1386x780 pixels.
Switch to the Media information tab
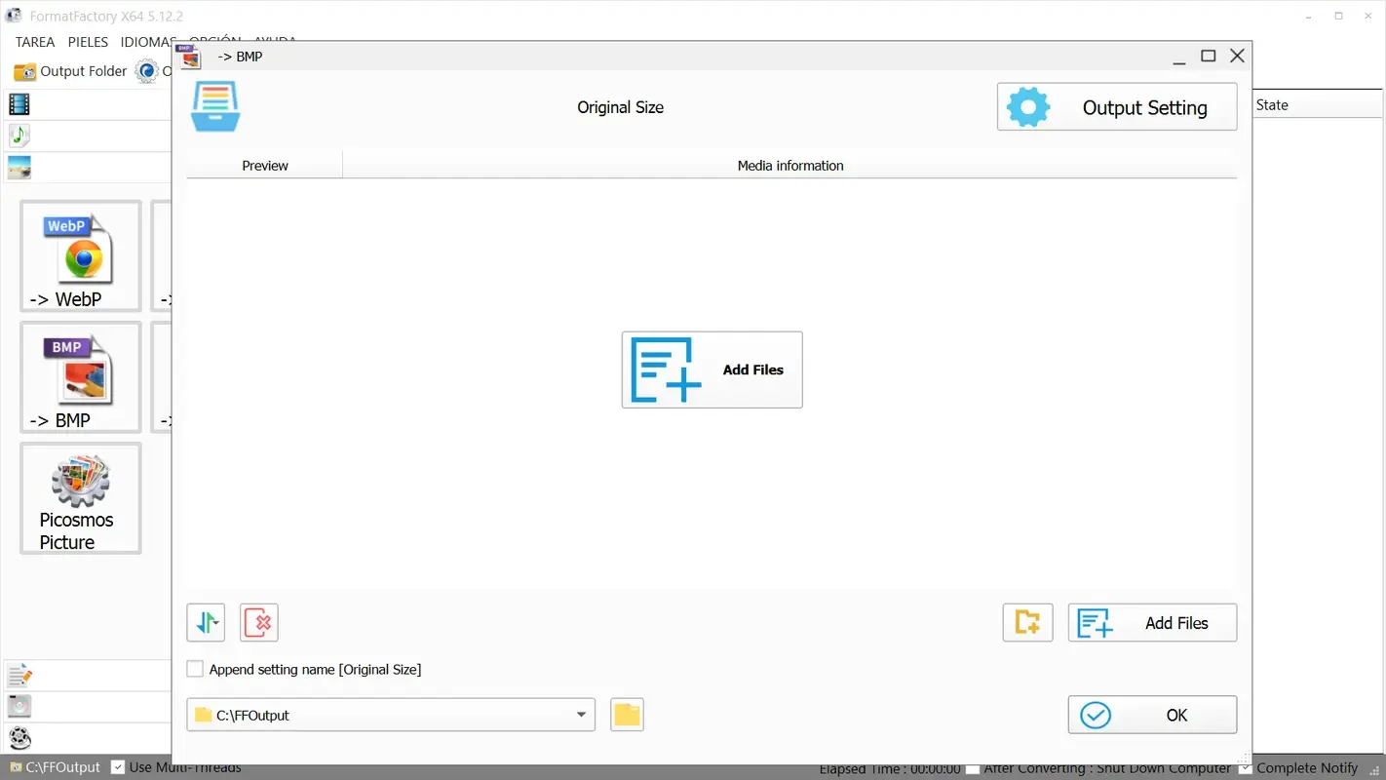789,165
